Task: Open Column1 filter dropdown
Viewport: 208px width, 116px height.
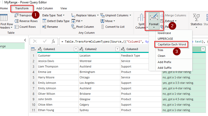Action: [x=76, y=49]
